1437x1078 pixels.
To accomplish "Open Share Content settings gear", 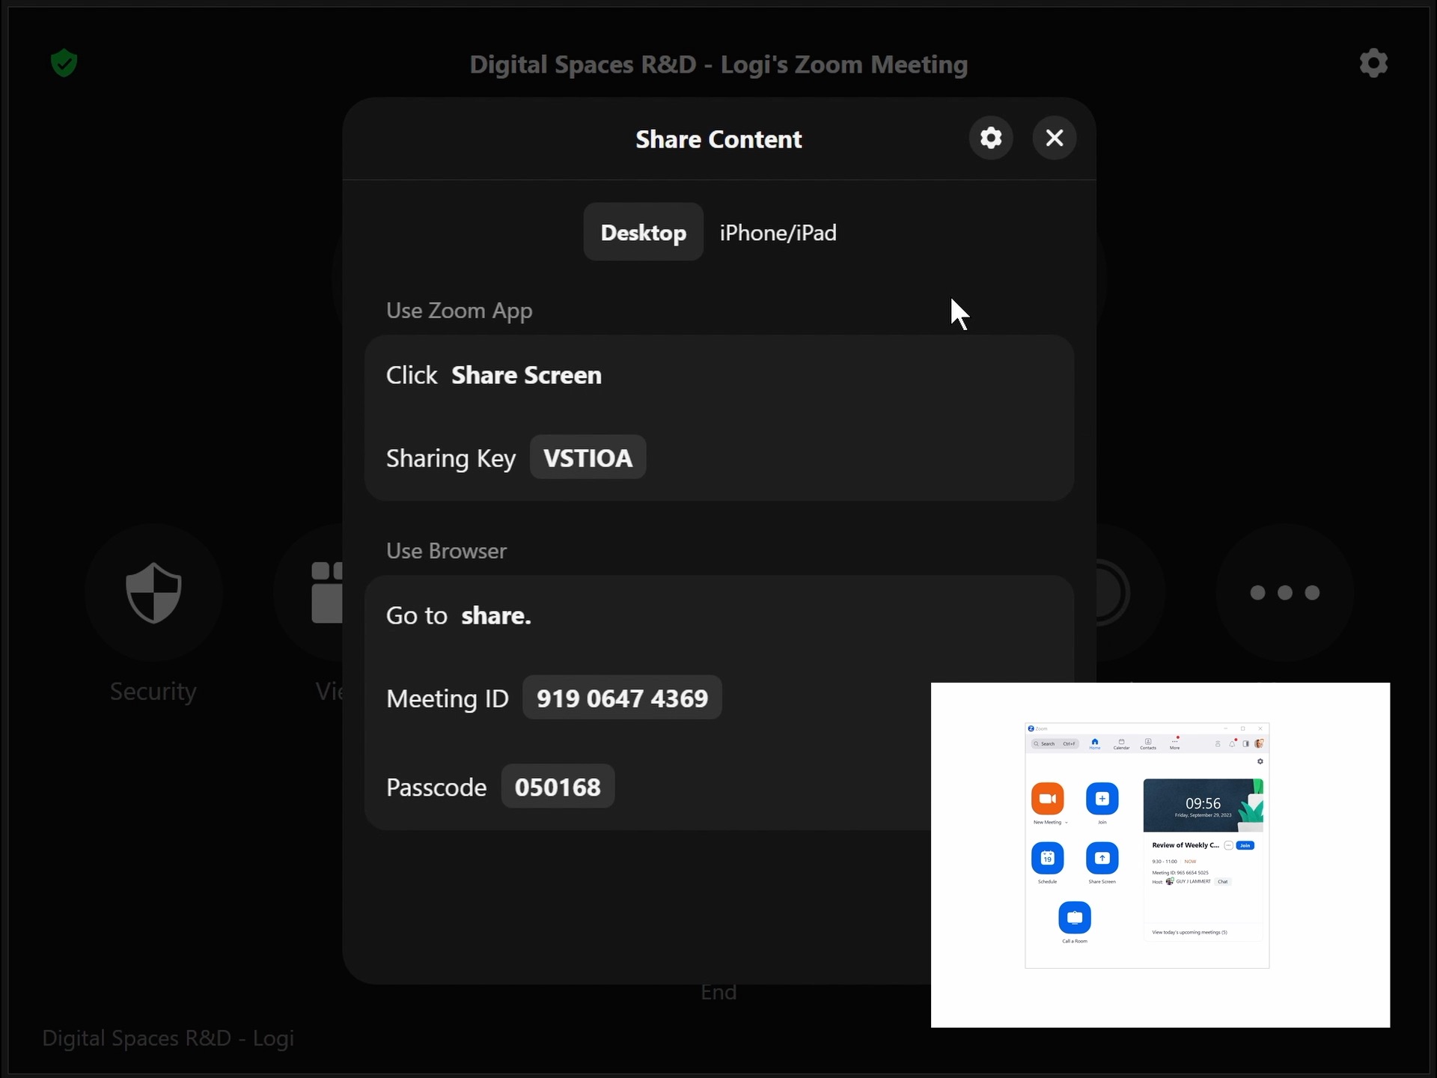I will click(x=991, y=138).
